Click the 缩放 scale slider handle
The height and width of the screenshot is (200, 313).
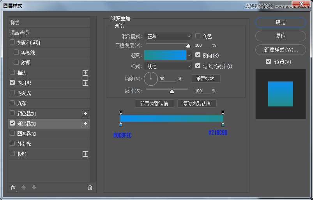tap(172, 91)
